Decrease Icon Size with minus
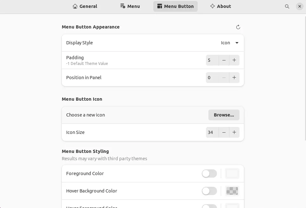The height and width of the screenshot is (208, 306). pos(224,132)
